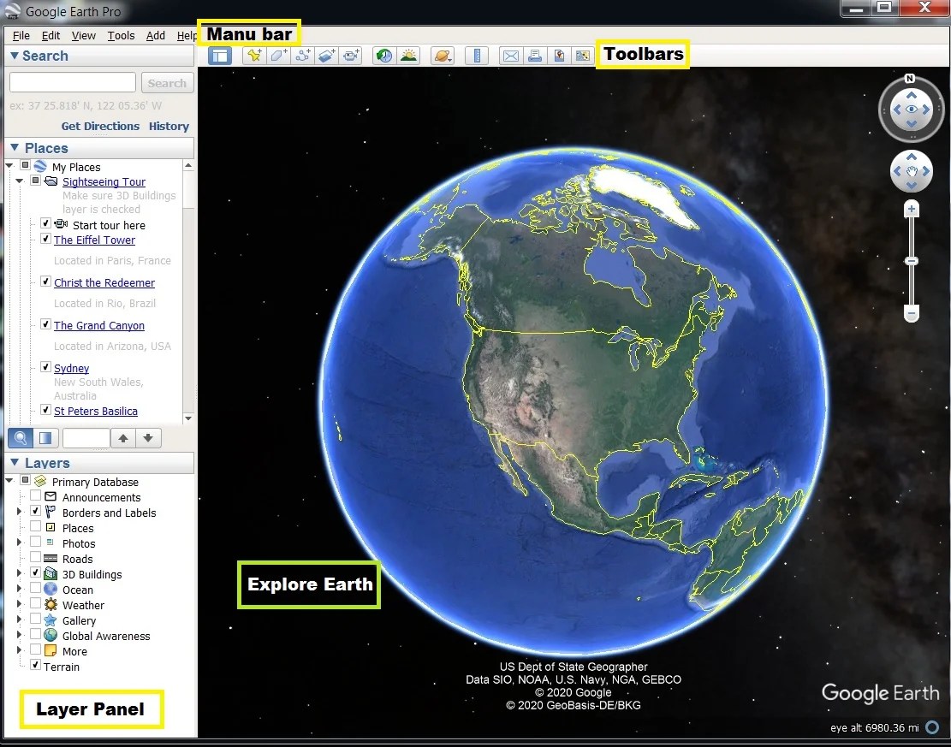Click the Places list scrollbar down arrow
Image resolution: width=951 pixels, height=747 pixels.
188,418
